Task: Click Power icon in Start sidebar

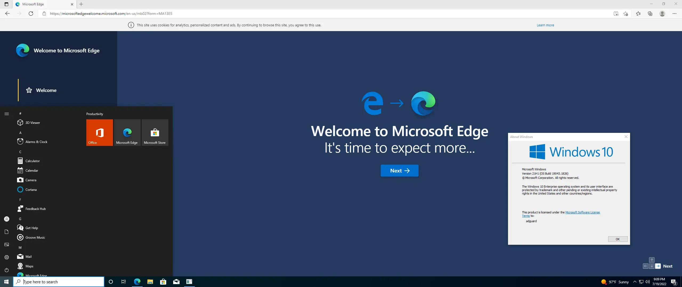Action: pyautogui.click(x=7, y=270)
